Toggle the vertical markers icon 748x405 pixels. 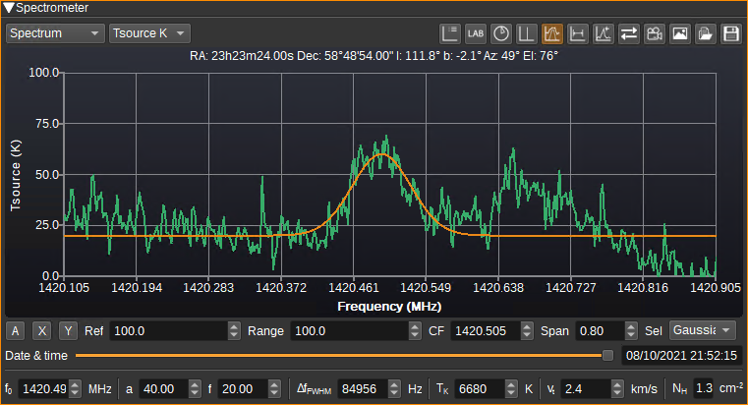(x=526, y=33)
